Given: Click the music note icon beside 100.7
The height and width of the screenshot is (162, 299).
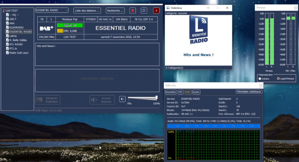Looking at the screenshot, I should tap(7, 19).
